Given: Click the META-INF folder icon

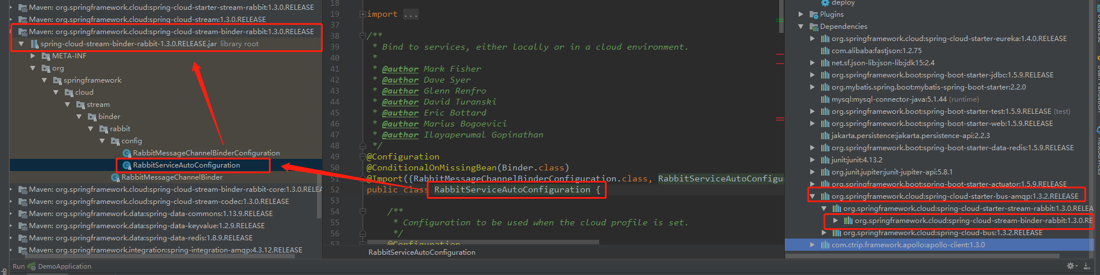Looking at the screenshot, I should (46, 56).
